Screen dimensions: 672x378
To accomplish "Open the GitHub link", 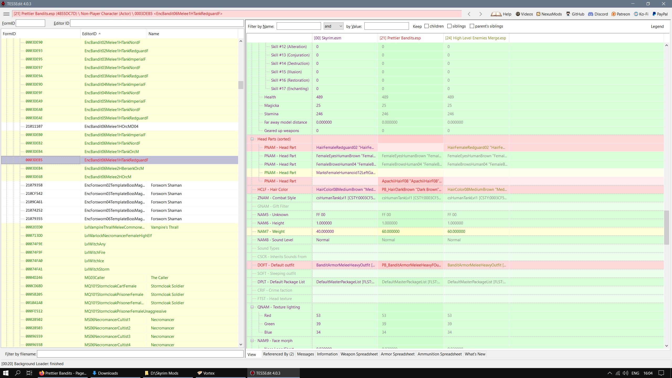I will (x=575, y=14).
